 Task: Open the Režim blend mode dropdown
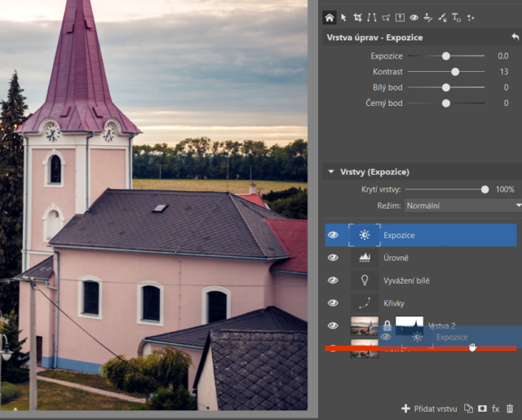click(462, 206)
